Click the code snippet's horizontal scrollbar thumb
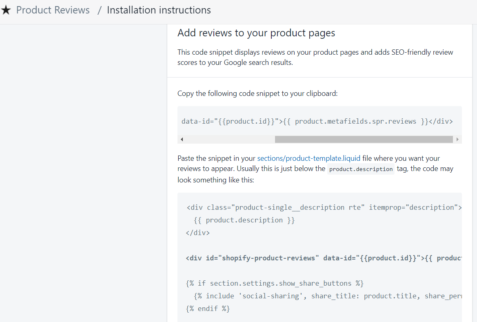The image size is (477, 322). 364,140
